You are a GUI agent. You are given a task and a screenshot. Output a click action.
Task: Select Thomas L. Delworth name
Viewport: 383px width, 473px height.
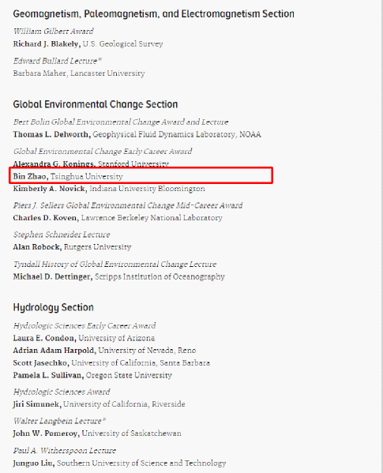point(52,134)
